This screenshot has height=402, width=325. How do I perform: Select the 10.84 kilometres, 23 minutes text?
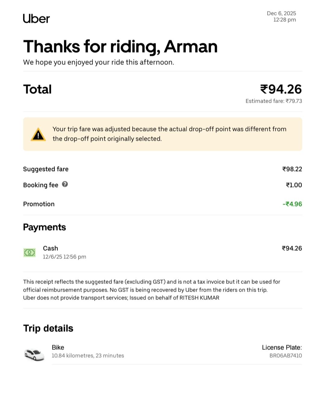click(88, 356)
